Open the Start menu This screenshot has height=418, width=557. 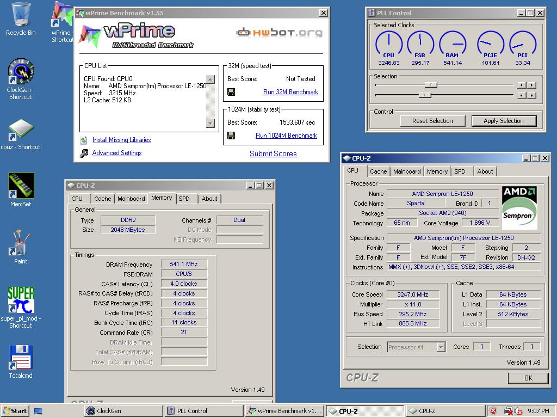point(15,411)
